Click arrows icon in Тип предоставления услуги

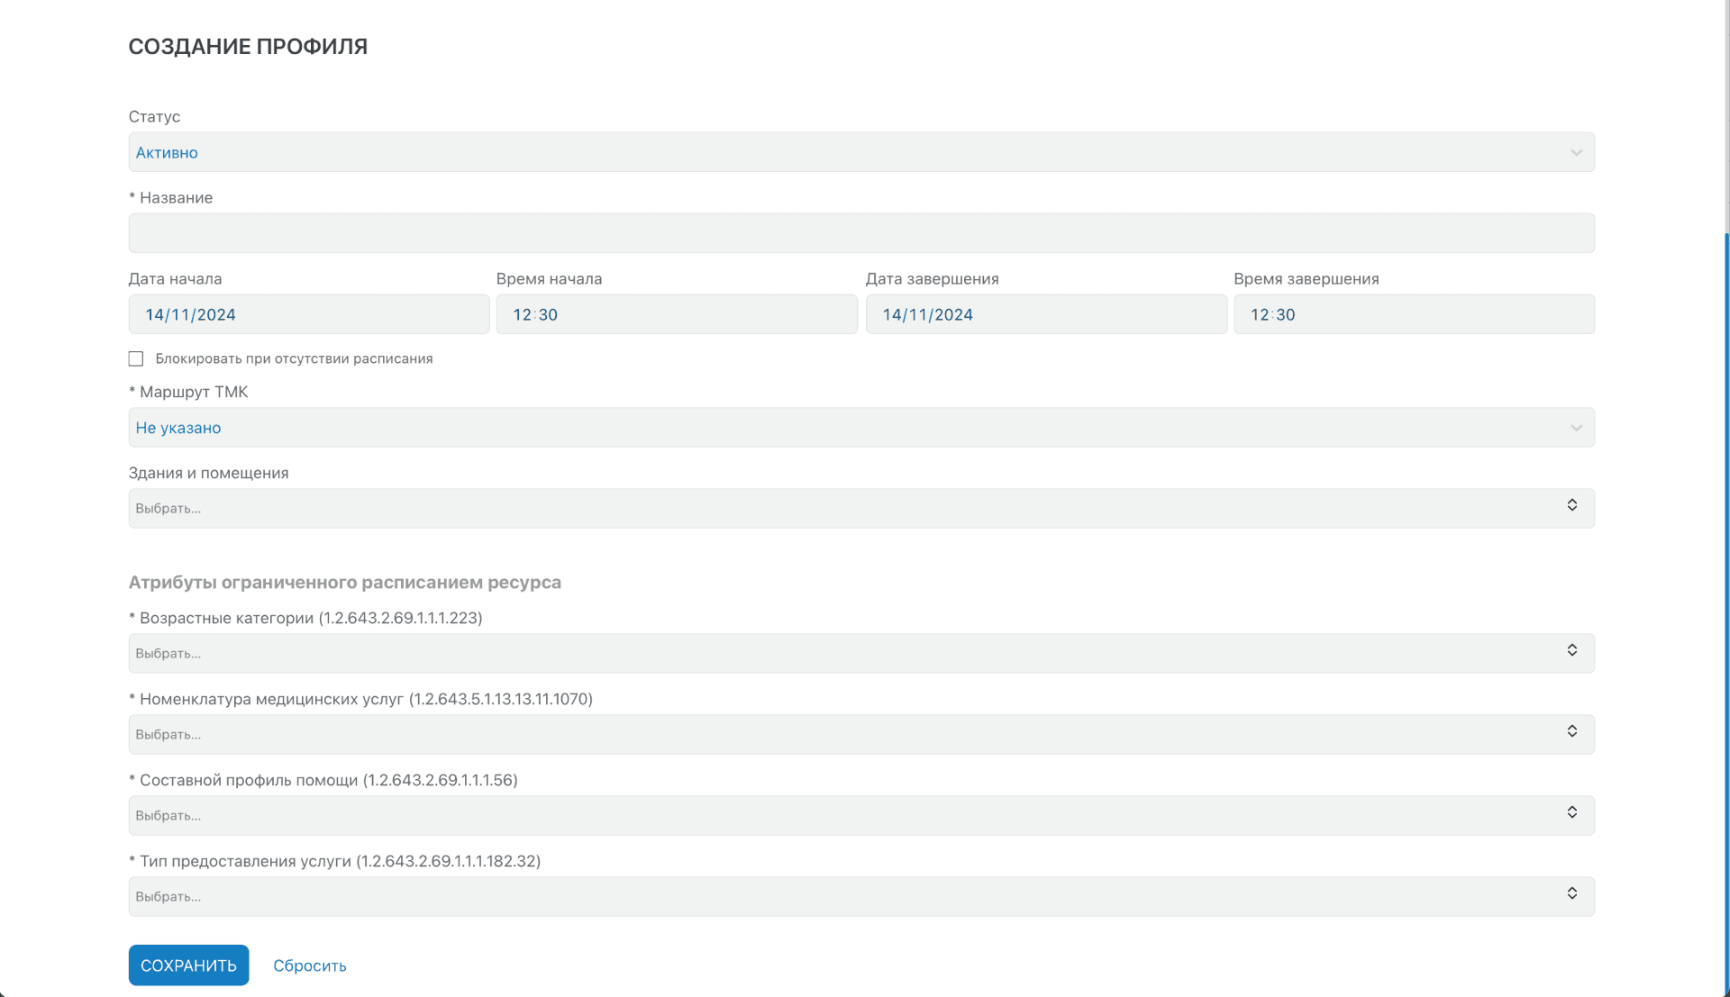(1571, 893)
